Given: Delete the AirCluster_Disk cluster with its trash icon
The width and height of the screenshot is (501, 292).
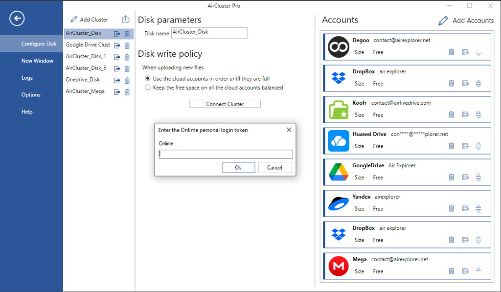Looking at the screenshot, I should (127, 34).
